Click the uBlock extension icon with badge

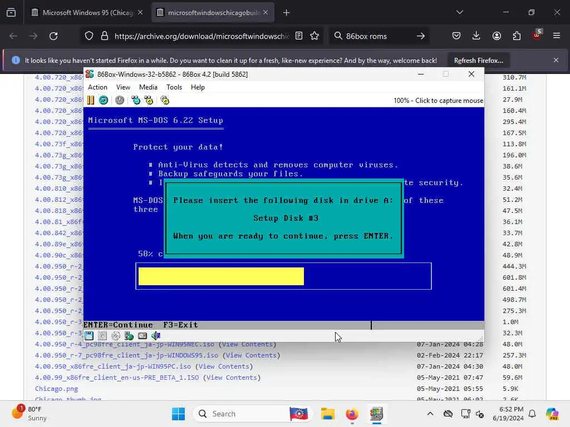[x=537, y=35]
